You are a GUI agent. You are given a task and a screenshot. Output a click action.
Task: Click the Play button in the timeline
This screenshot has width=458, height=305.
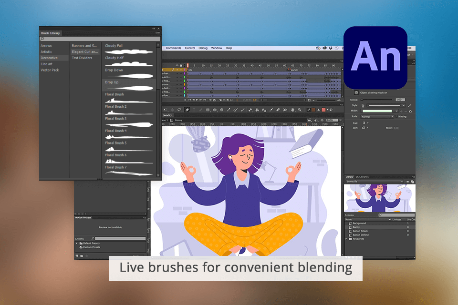coord(197,100)
